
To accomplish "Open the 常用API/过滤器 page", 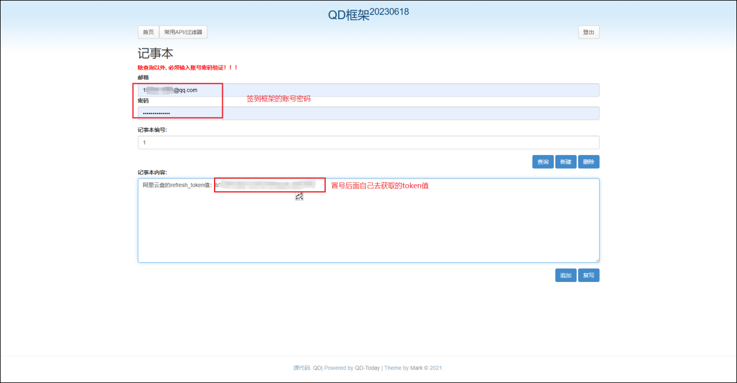I will (x=183, y=33).
